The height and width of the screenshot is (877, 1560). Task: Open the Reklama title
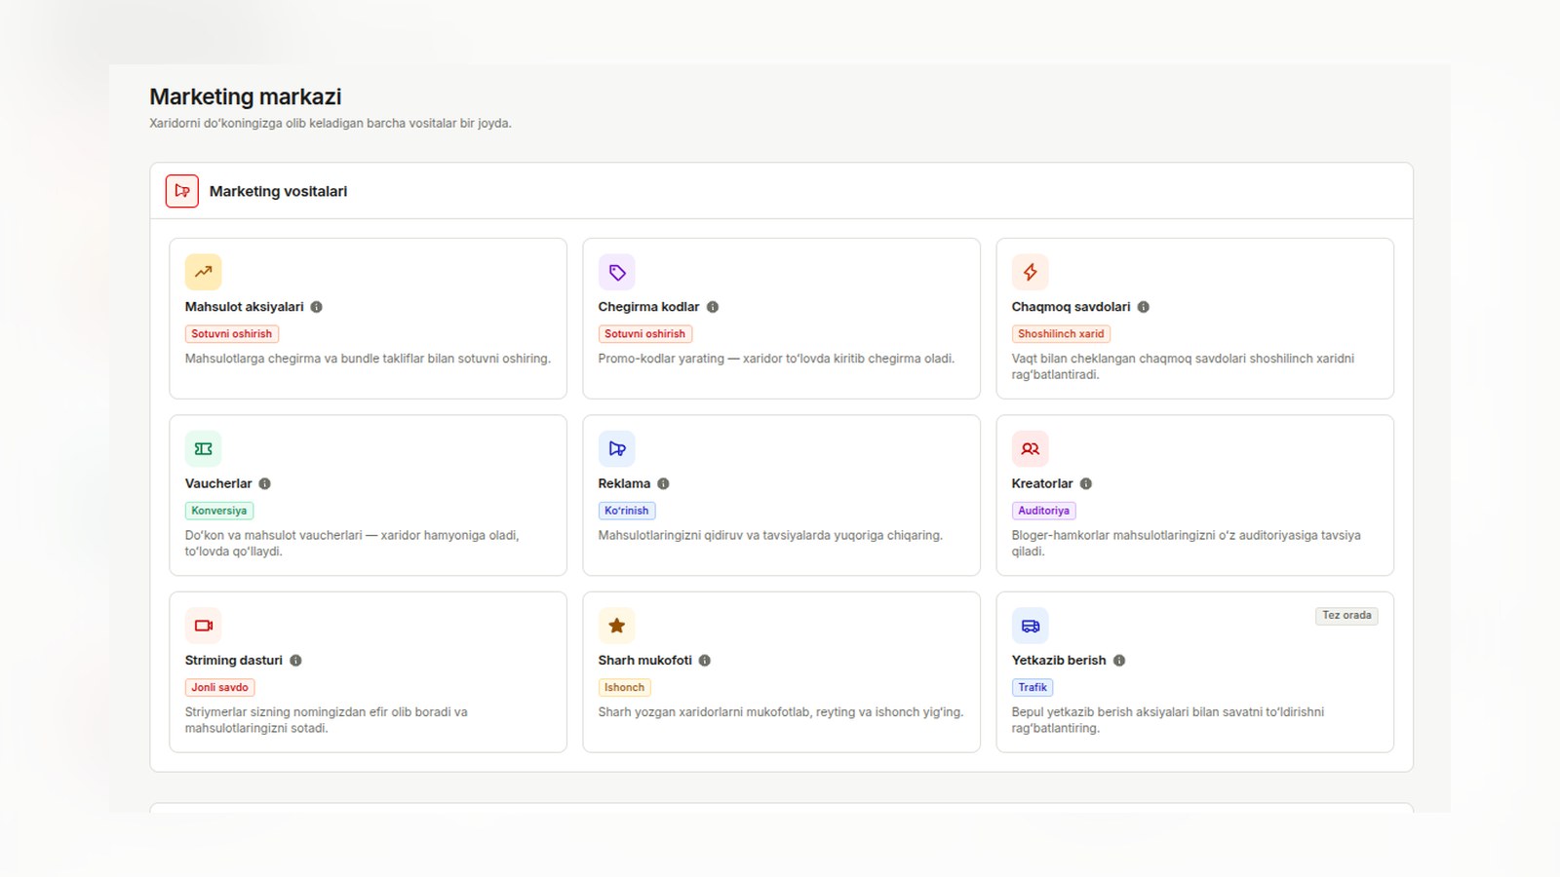coord(624,483)
